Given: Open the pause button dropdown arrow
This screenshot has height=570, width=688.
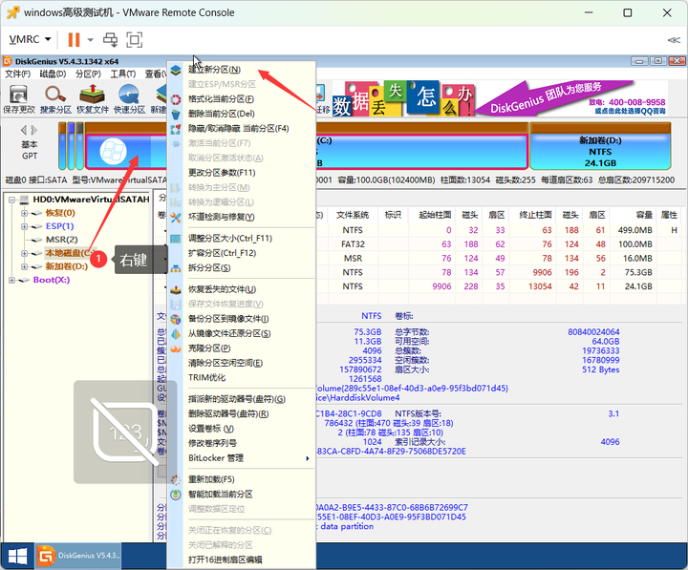Looking at the screenshot, I should [91, 39].
